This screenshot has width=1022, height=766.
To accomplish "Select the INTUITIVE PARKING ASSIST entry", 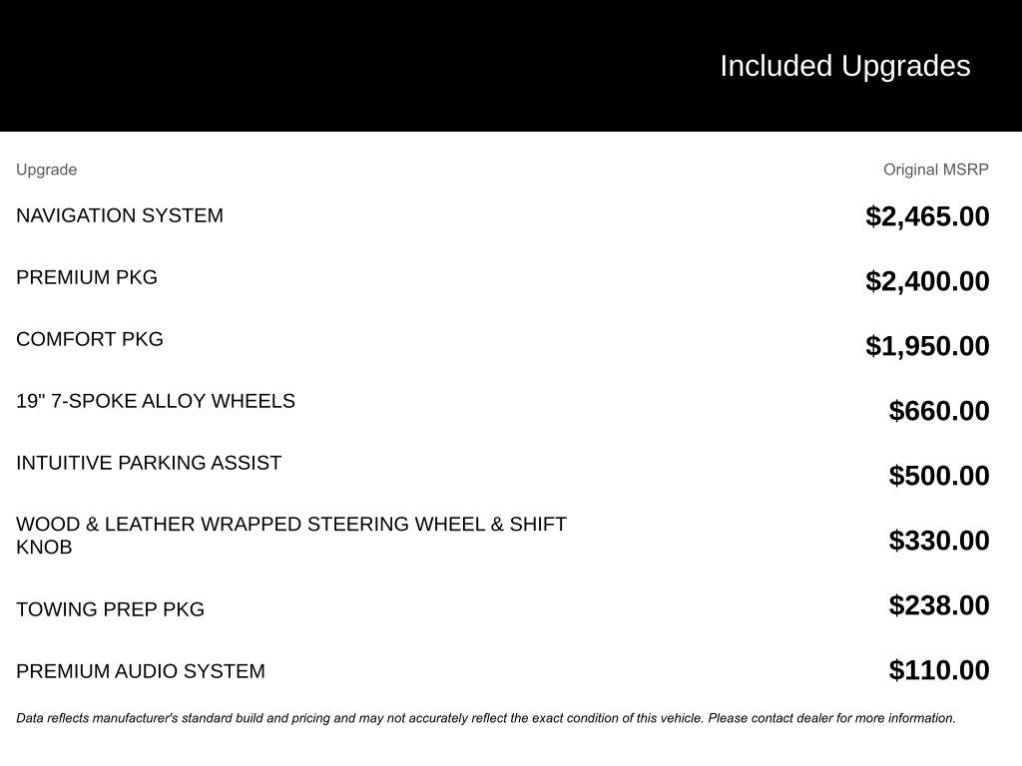I will coord(149,463).
